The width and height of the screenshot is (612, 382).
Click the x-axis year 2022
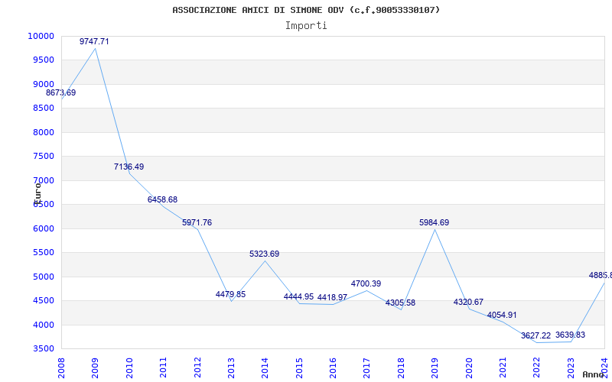(537, 367)
